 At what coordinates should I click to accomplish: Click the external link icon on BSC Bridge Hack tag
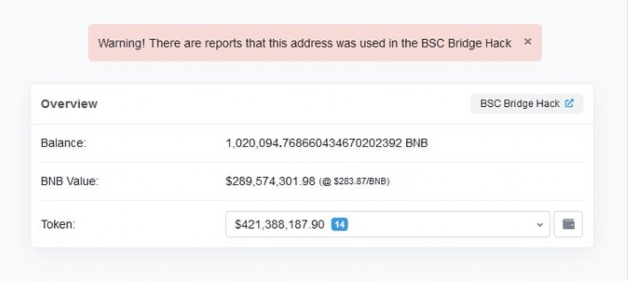coord(569,103)
